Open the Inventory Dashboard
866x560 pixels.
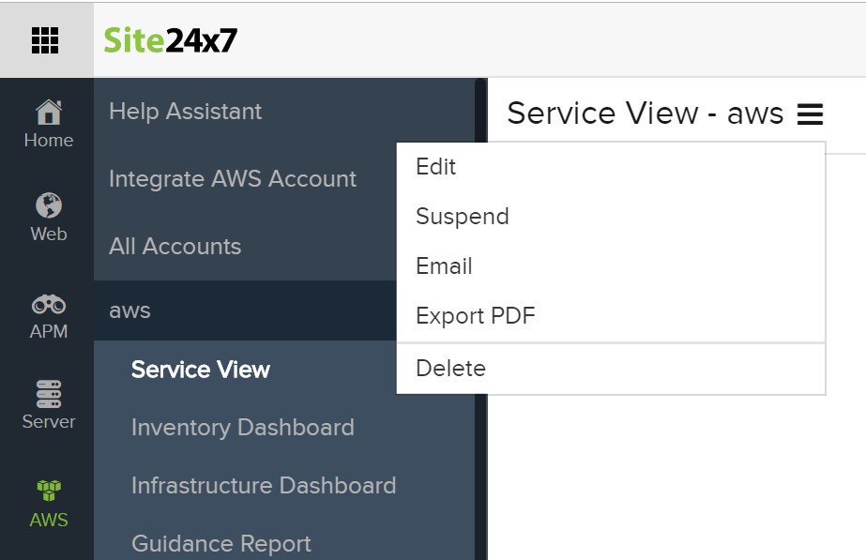[242, 428]
